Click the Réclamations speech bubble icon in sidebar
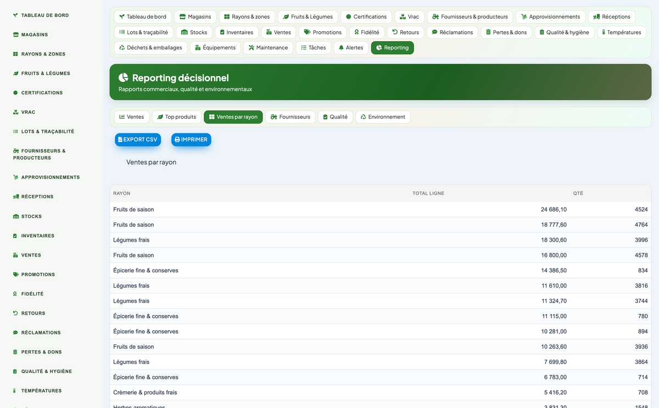Image resolution: width=659 pixels, height=408 pixels. 15,333
